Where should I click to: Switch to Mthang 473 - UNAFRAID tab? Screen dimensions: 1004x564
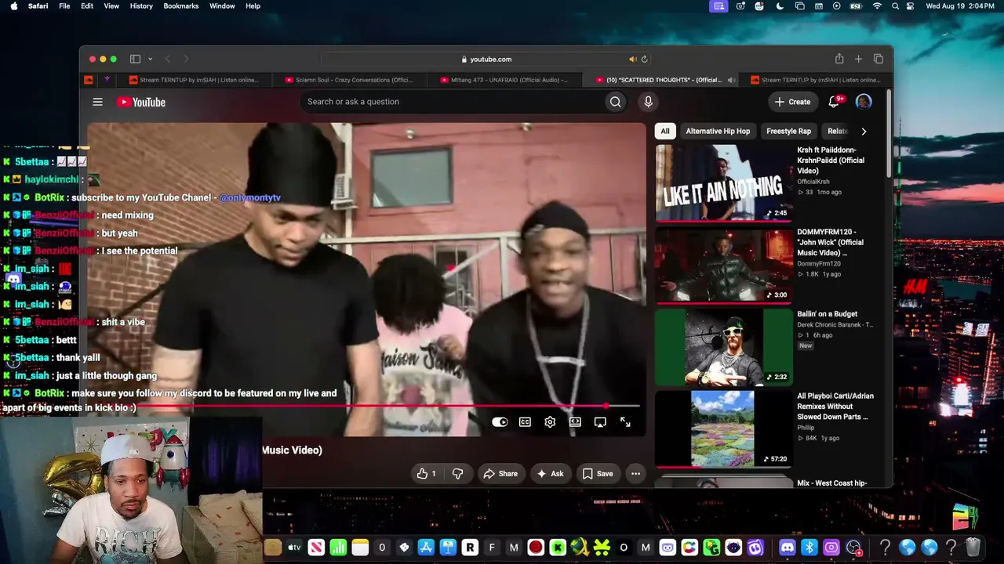click(504, 80)
